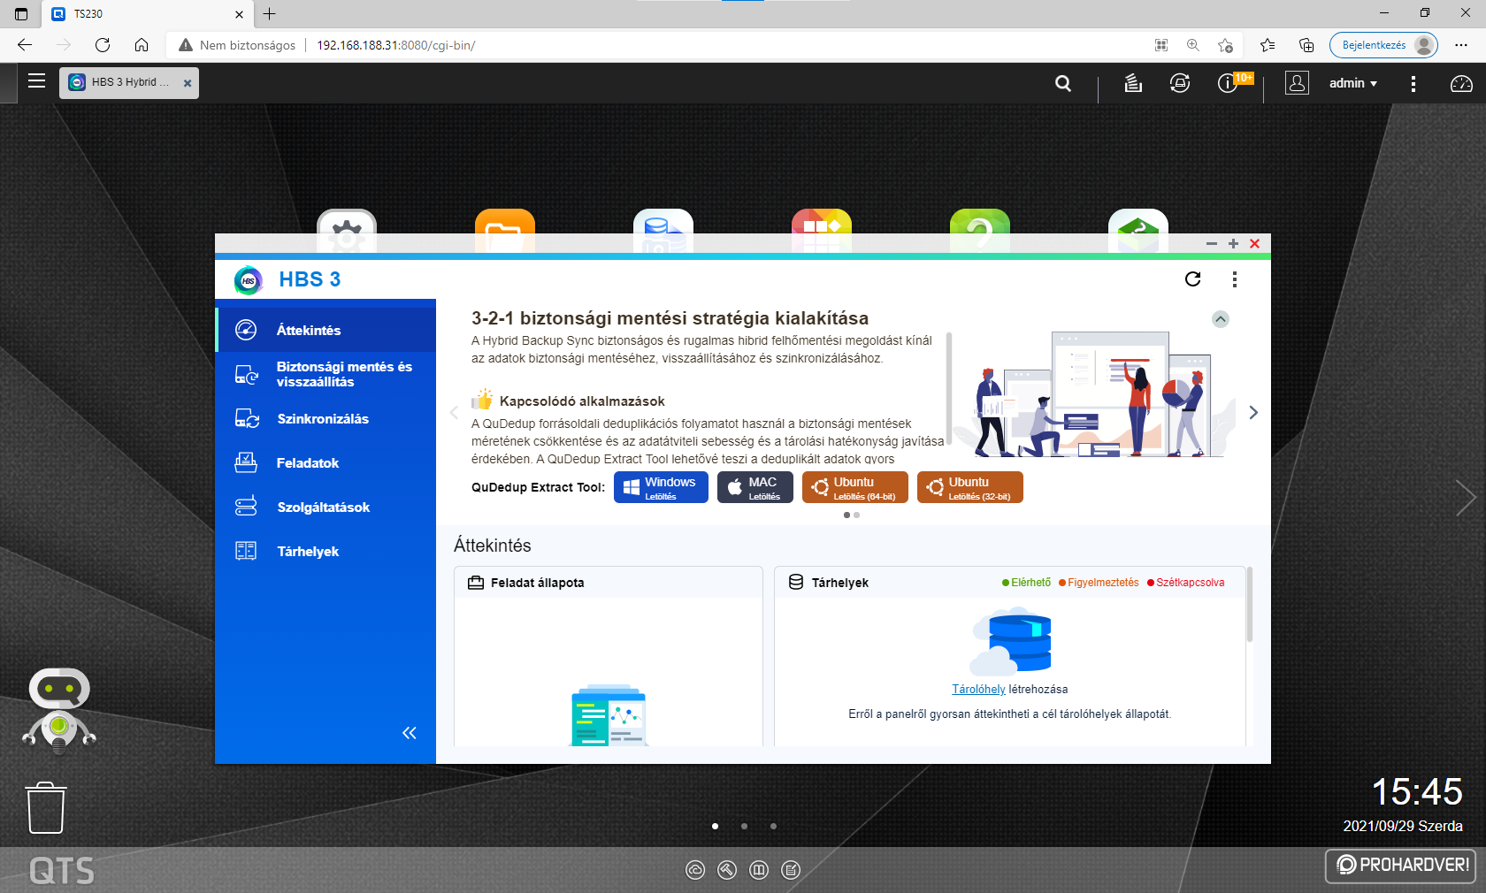The height and width of the screenshot is (893, 1486).
Task: Refresh the HBS 3 window
Action: pos(1192,279)
